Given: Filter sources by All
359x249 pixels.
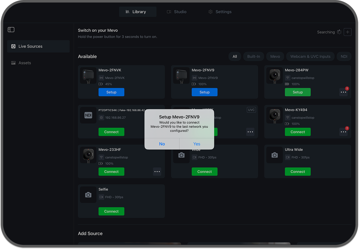Looking at the screenshot, I should click(235, 56).
